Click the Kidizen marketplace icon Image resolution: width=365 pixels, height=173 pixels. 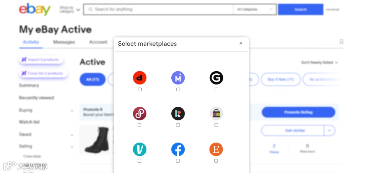pos(178,114)
